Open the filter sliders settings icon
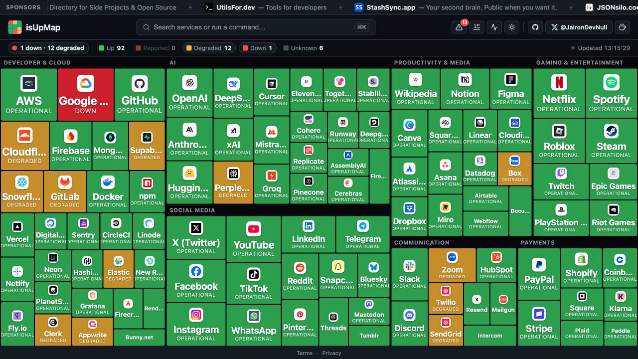 pyautogui.click(x=477, y=27)
